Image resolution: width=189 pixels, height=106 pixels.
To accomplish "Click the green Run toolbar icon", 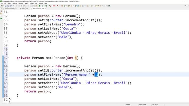I will tap(46, 6).
